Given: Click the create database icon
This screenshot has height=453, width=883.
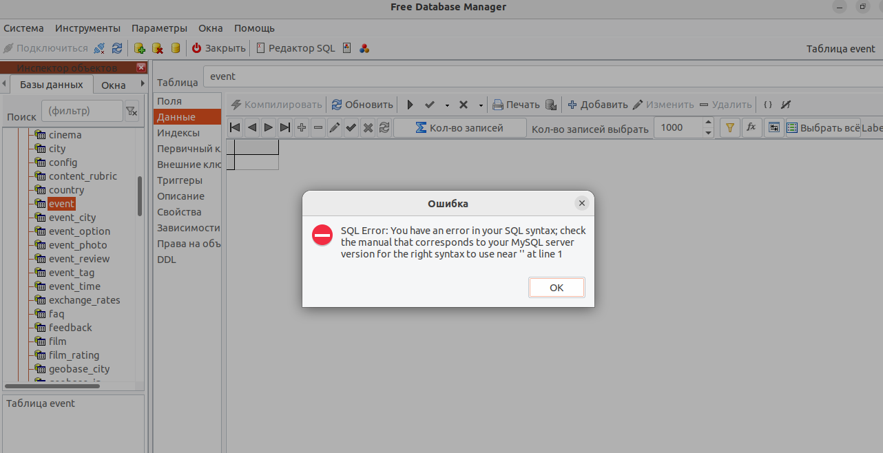Looking at the screenshot, I should [x=140, y=48].
